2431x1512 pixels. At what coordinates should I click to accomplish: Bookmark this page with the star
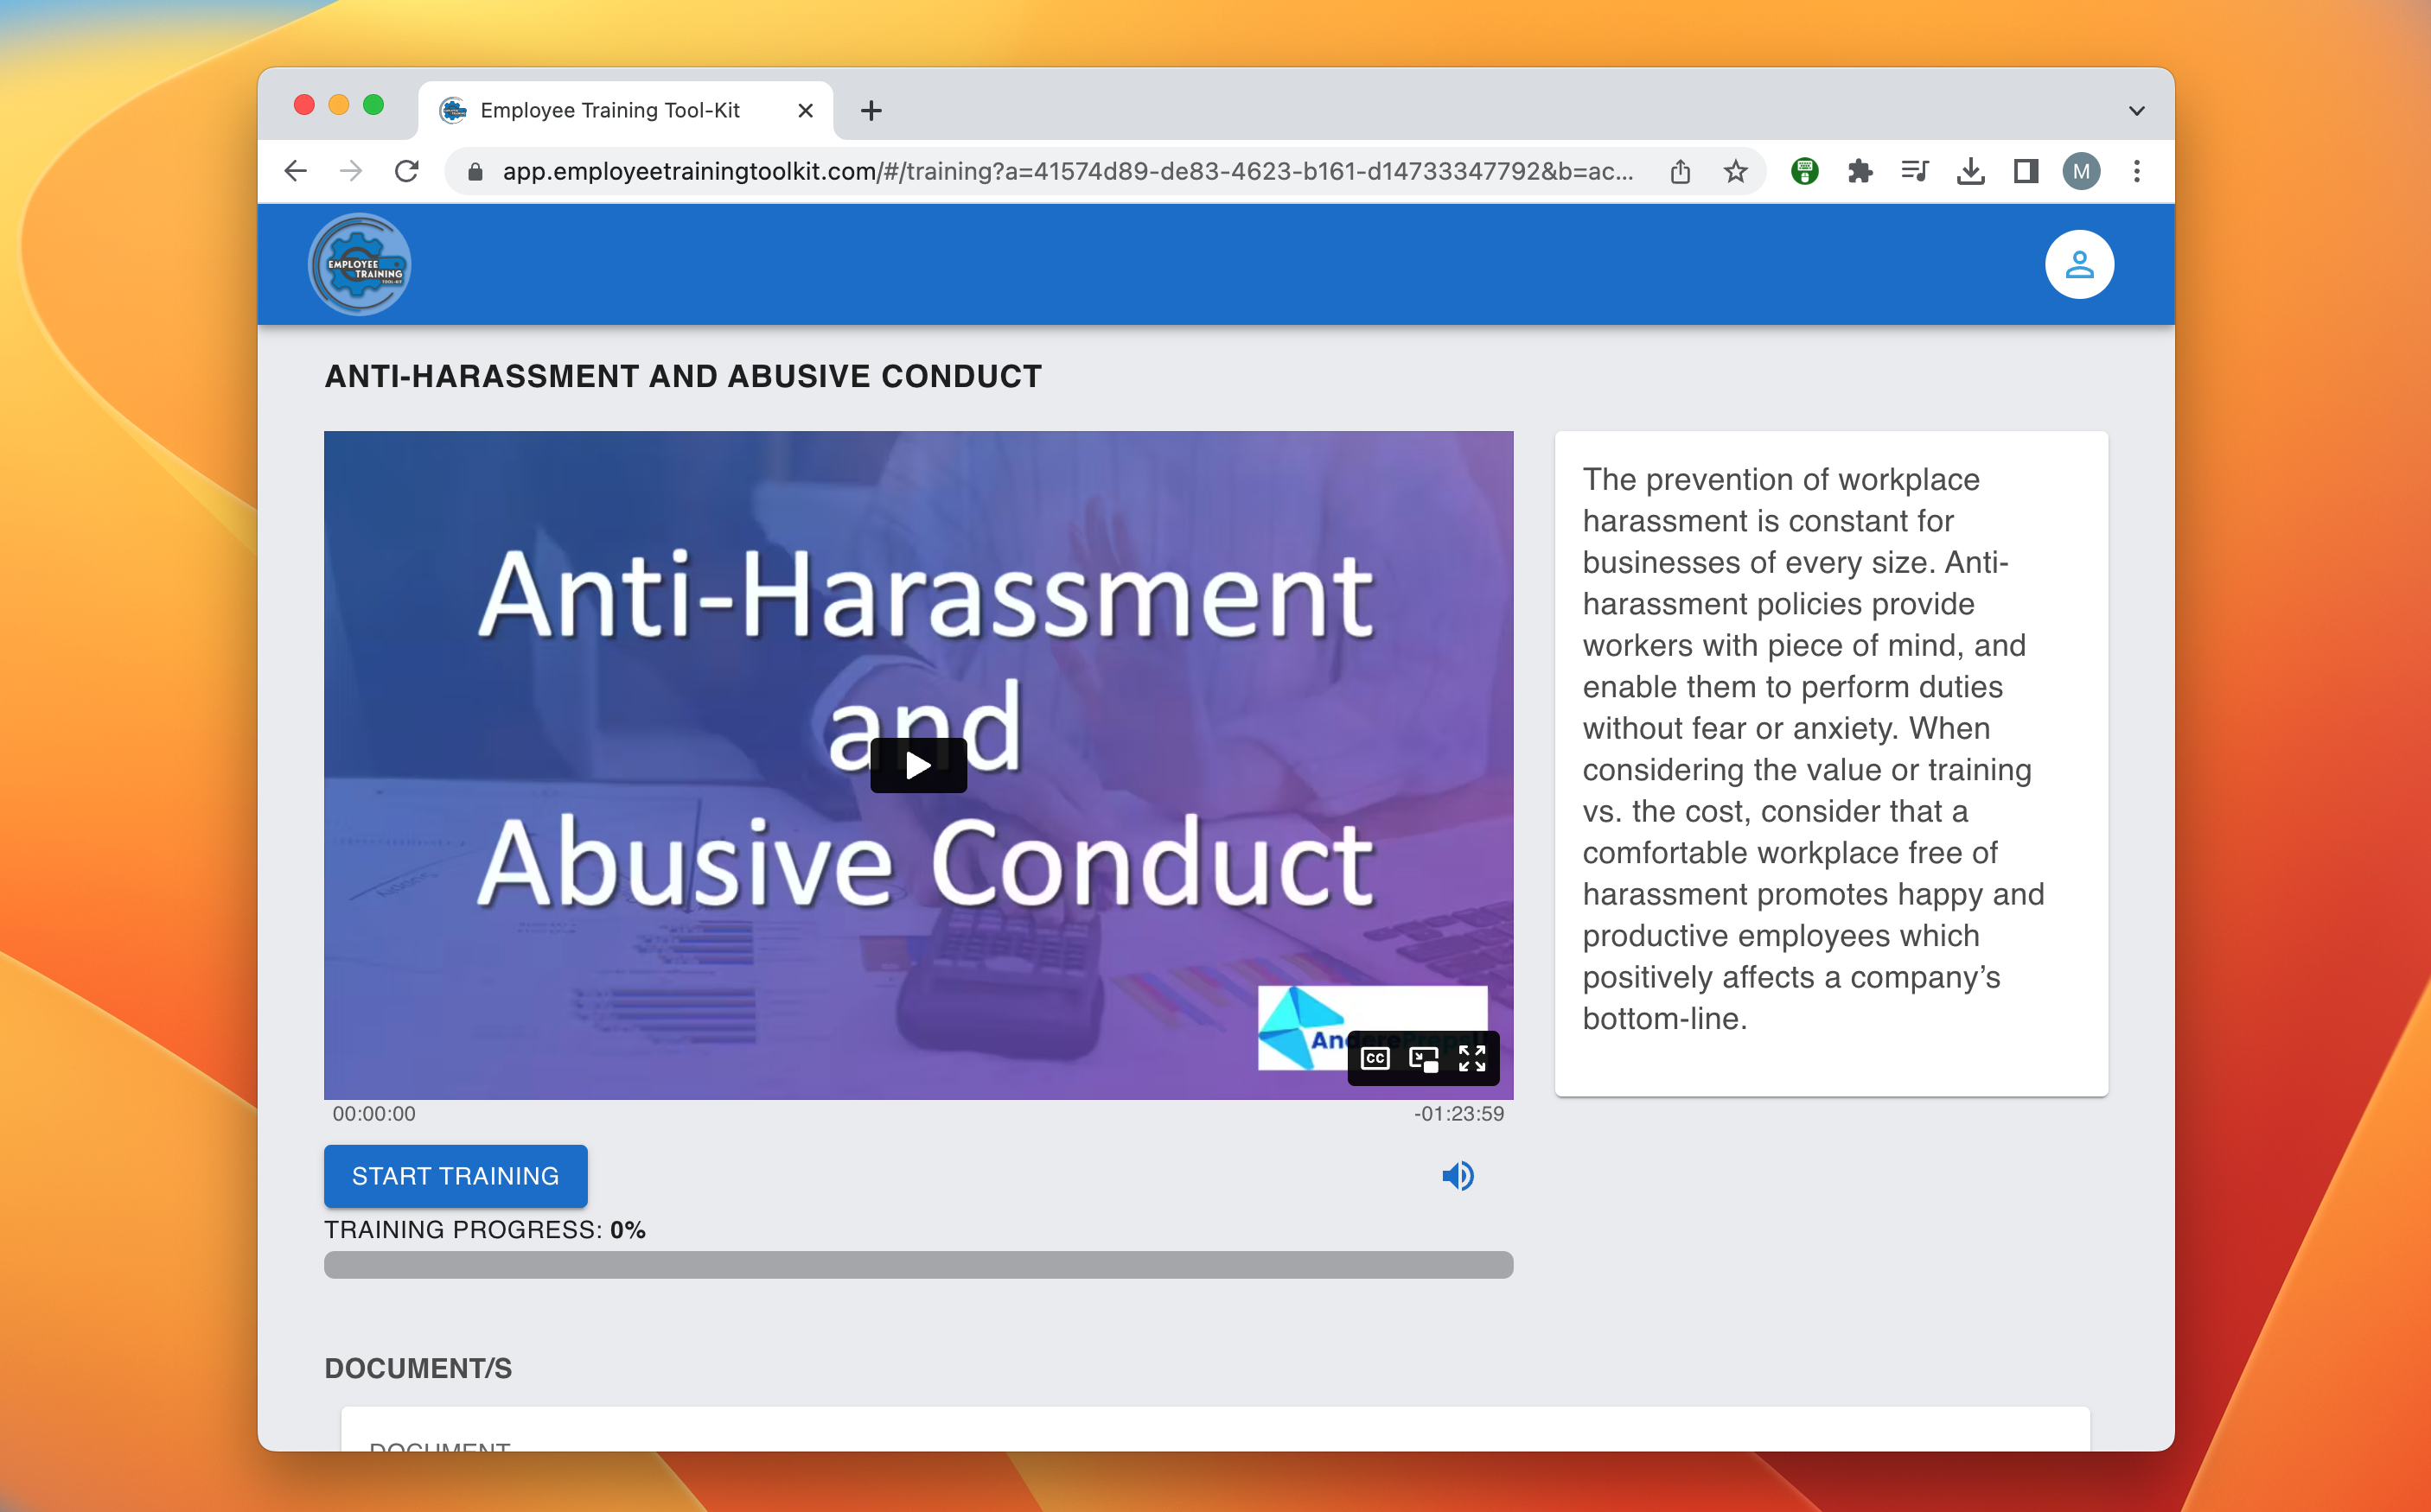tap(1735, 171)
